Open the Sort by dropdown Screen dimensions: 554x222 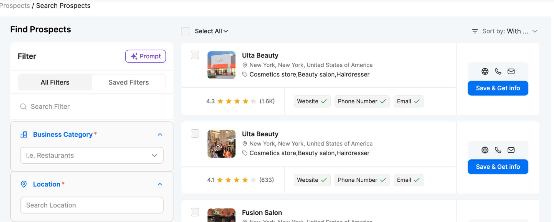click(505, 31)
